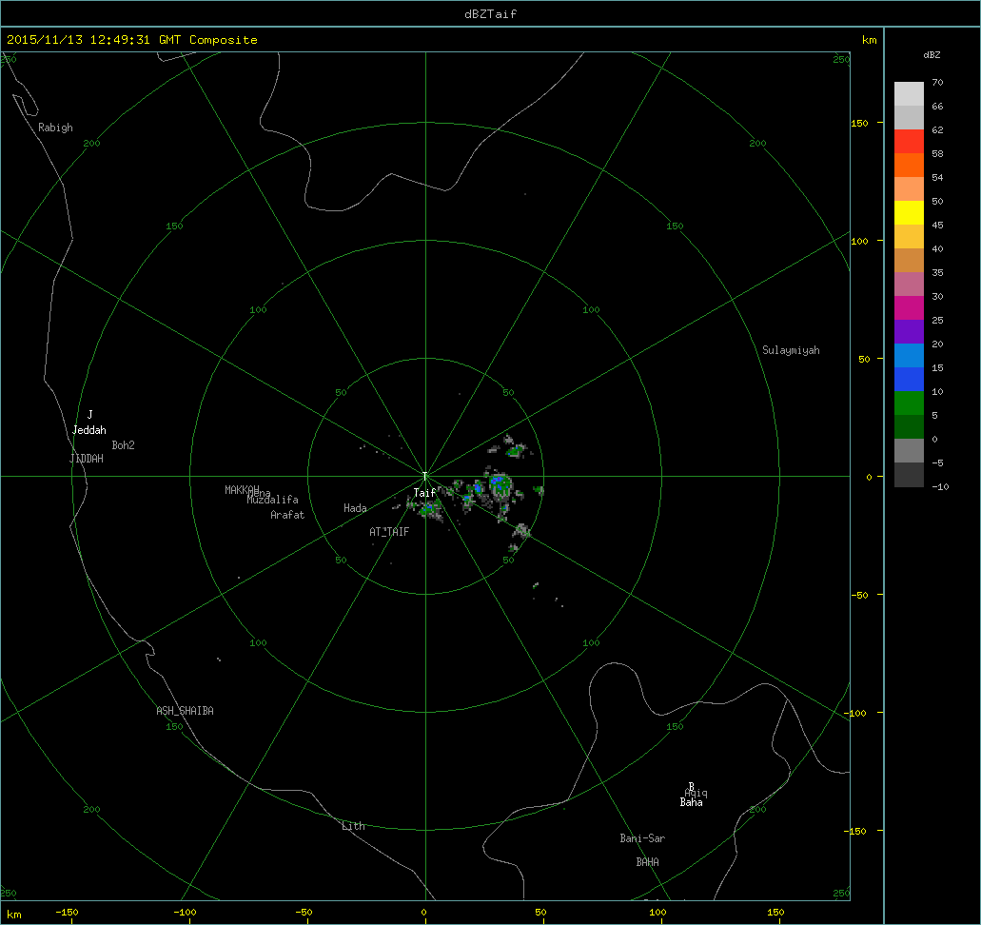This screenshot has width=981, height=925.
Task: Click the green echo cluster south of Taif
Action: click(429, 510)
